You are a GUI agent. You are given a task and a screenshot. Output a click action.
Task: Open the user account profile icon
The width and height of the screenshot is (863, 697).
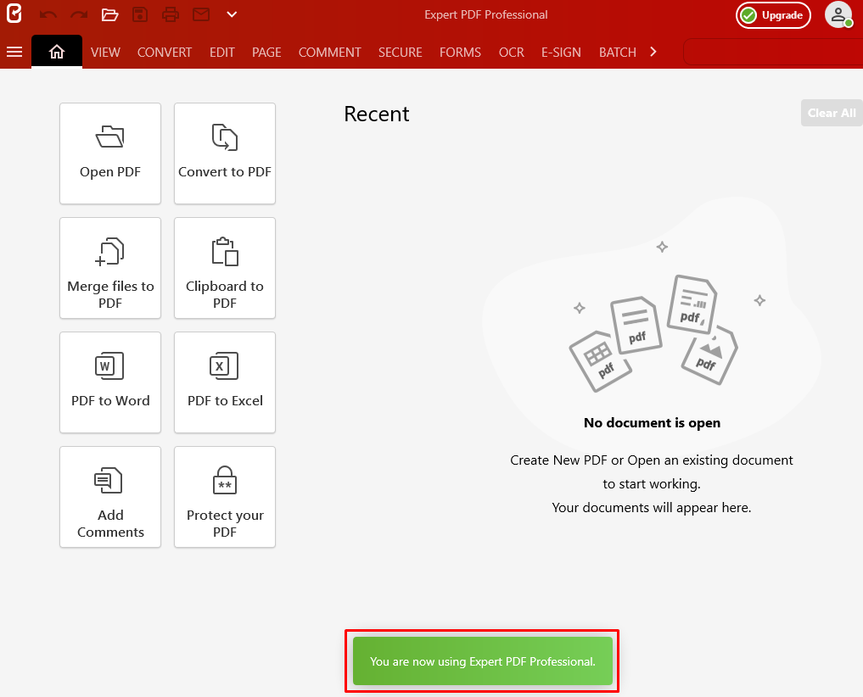[838, 14]
